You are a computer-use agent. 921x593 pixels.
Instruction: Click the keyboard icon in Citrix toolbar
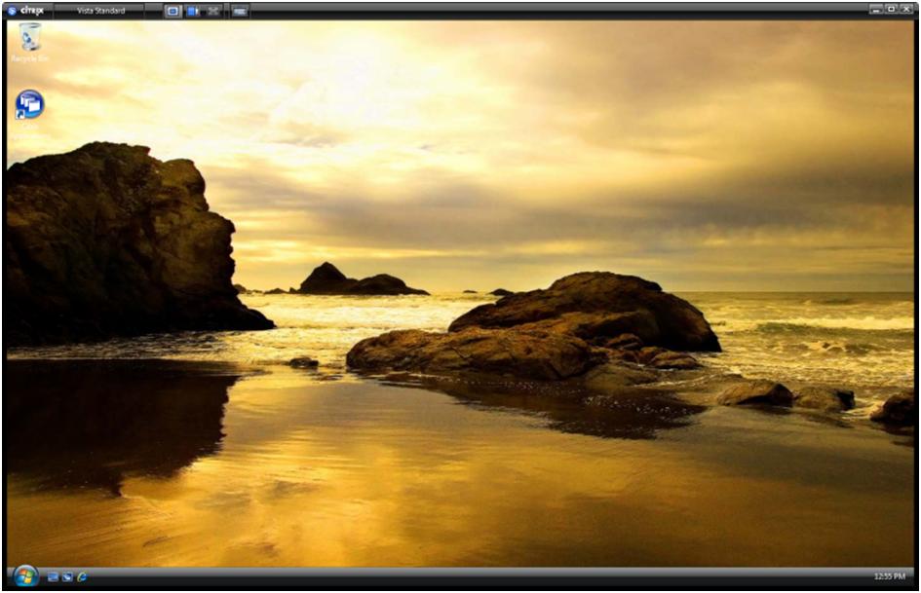(239, 11)
